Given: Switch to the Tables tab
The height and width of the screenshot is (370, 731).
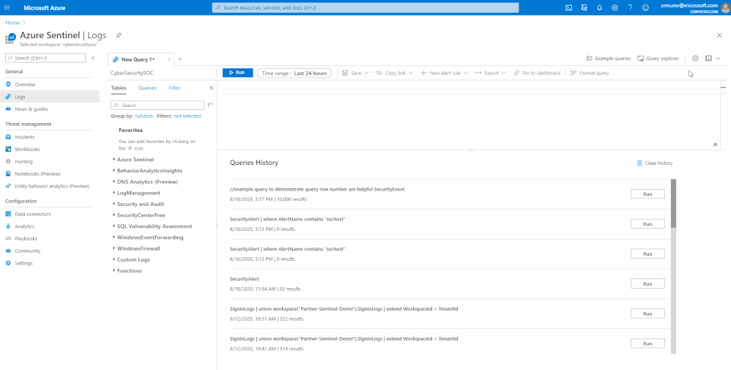Looking at the screenshot, I should [119, 88].
